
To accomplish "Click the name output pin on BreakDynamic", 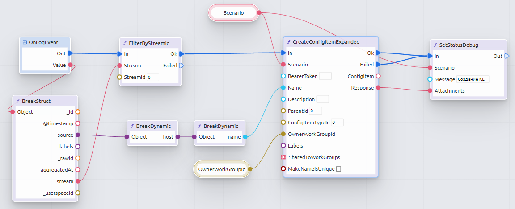I will [245, 137].
